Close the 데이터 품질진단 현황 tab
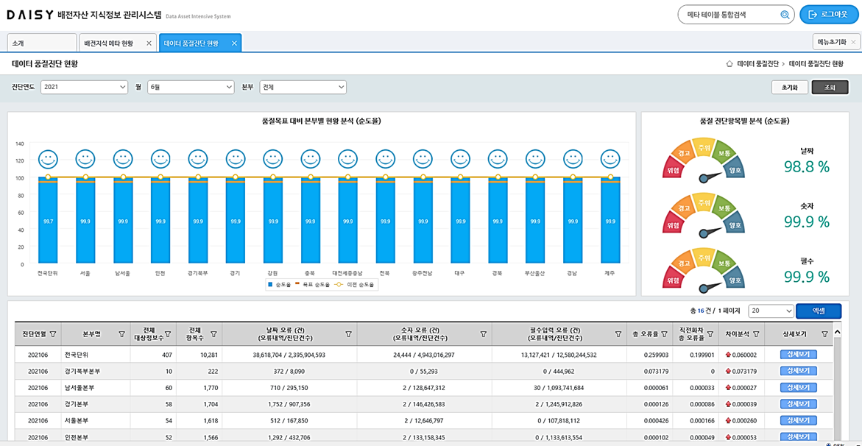Image resolution: width=862 pixels, height=446 pixels. tap(234, 43)
